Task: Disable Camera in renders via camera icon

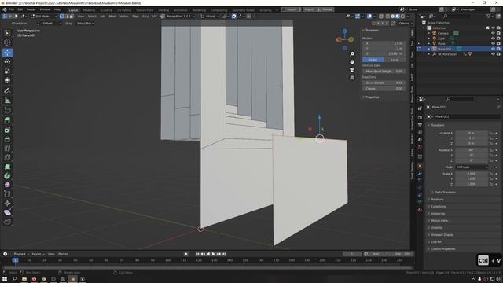Action: [498, 33]
